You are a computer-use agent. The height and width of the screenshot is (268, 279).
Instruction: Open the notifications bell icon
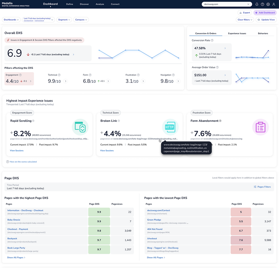coord(257,4)
